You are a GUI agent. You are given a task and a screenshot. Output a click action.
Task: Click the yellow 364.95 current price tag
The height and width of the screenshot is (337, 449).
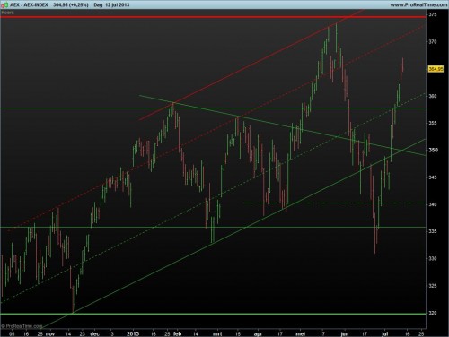click(x=436, y=69)
